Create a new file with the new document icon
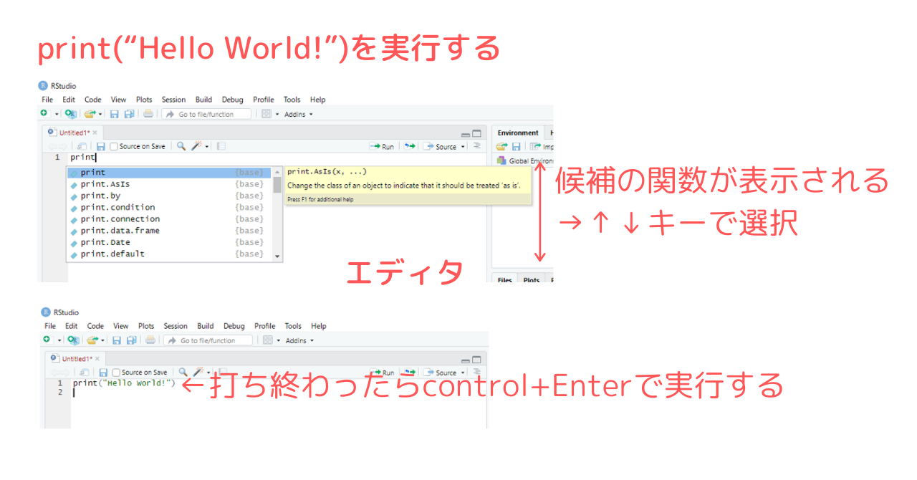Screen dimensions: 917x480 click(44, 113)
